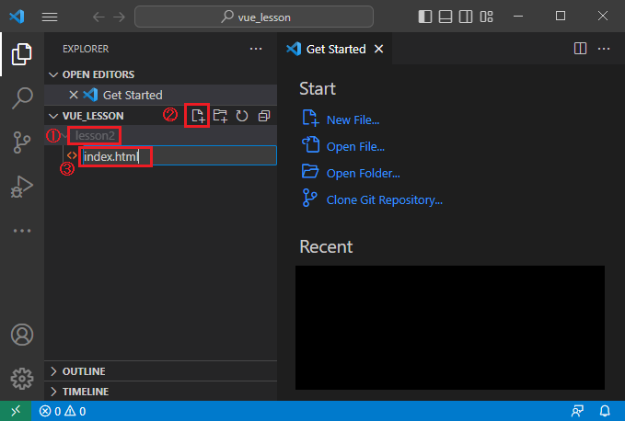The image size is (625, 421).
Task: Click the New File icon in VUE_LESSON header
Action: [x=197, y=116]
